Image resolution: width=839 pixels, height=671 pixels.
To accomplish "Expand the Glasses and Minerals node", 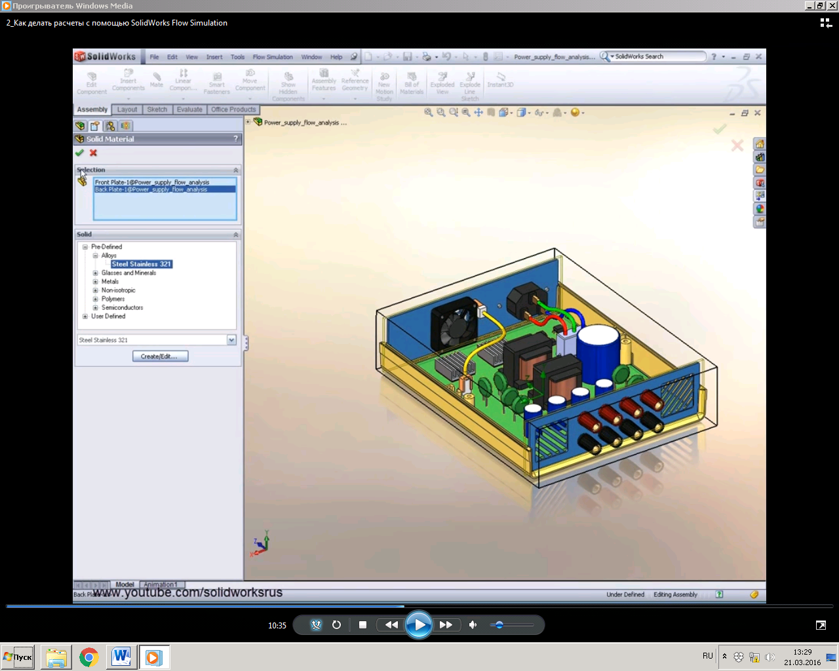I will coord(95,273).
